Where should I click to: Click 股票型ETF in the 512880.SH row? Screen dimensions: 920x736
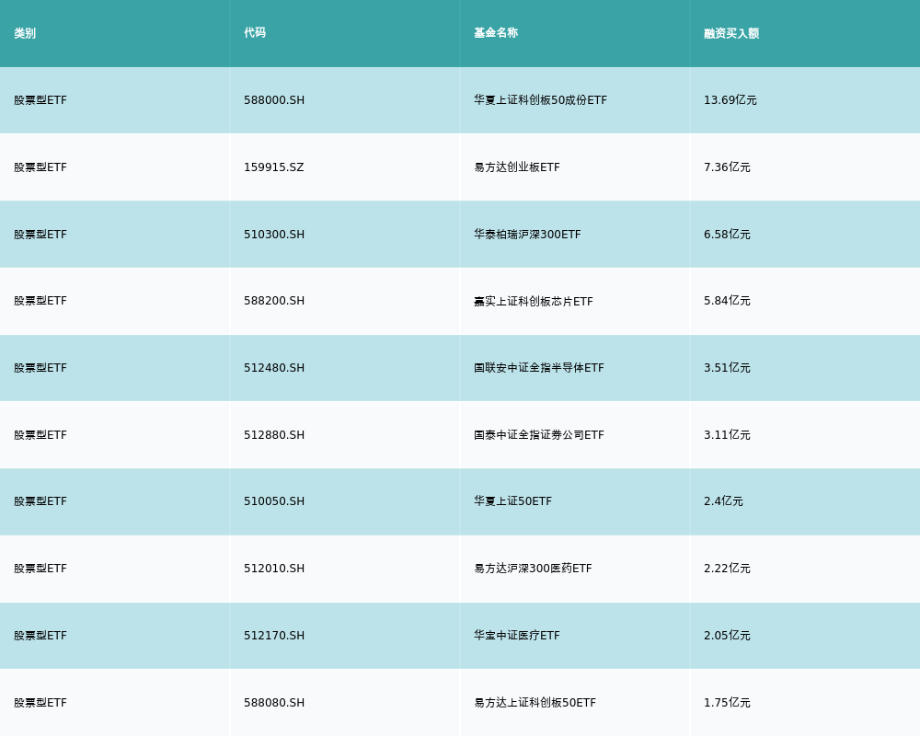(40, 435)
